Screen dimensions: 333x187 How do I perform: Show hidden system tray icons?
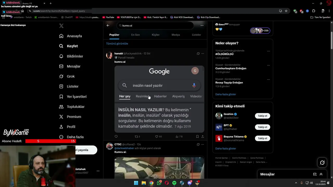296,183
